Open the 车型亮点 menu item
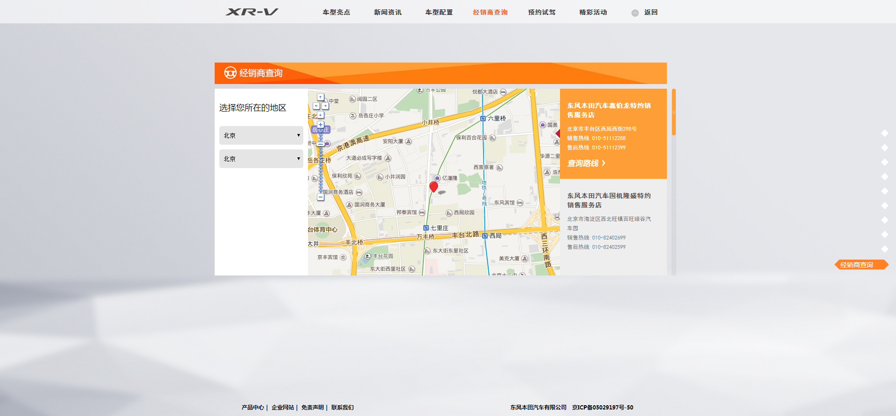The width and height of the screenshot is (896, 416). (336, 12)
